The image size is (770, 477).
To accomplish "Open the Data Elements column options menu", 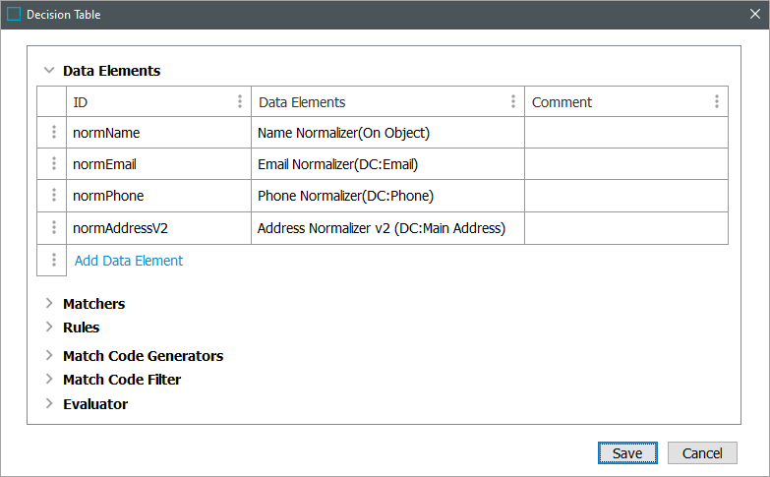I will coord(513,102).
